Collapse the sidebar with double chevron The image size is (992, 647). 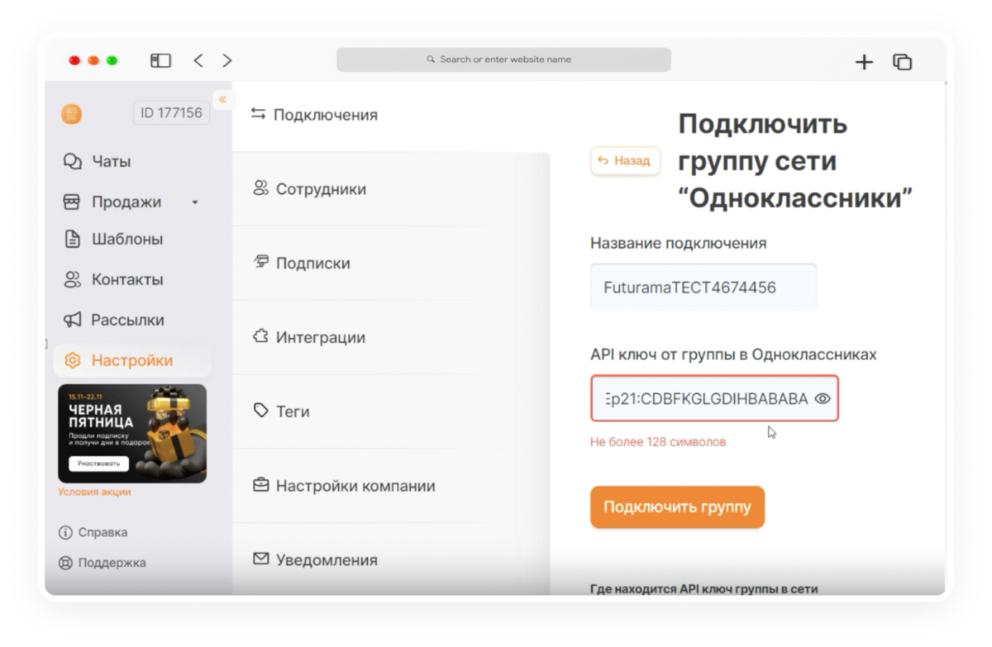[222, 99]
